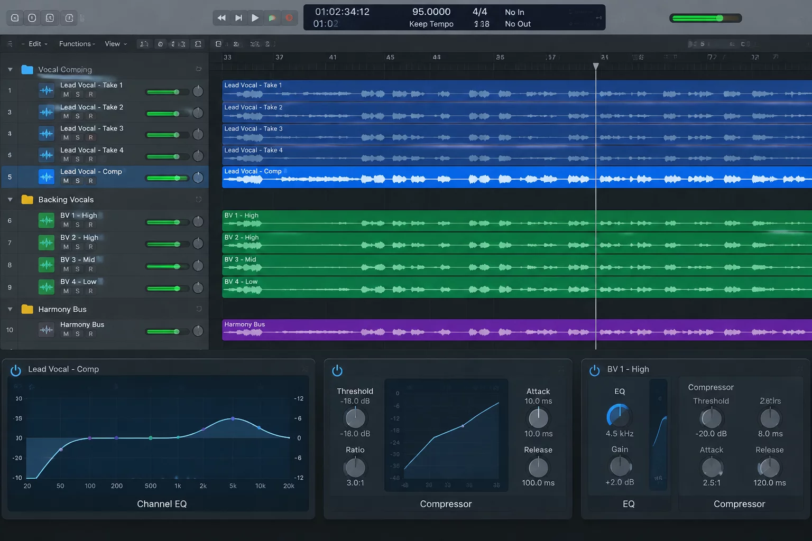
Task: Collapse the Backing Vocals folder
Action: click(x=10, y=200)
